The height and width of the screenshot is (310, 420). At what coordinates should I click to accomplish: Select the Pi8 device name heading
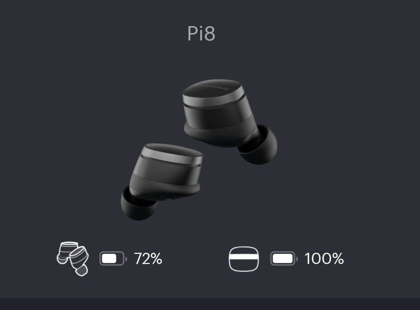point(201,34)
